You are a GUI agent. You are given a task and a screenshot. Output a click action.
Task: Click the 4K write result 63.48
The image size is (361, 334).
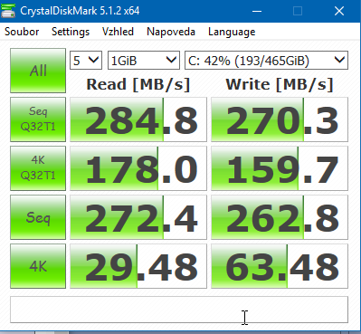(x=280, y=266)
